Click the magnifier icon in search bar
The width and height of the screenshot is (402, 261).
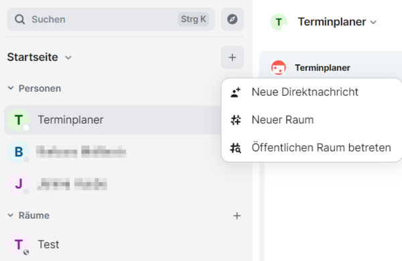pos(19,19)
